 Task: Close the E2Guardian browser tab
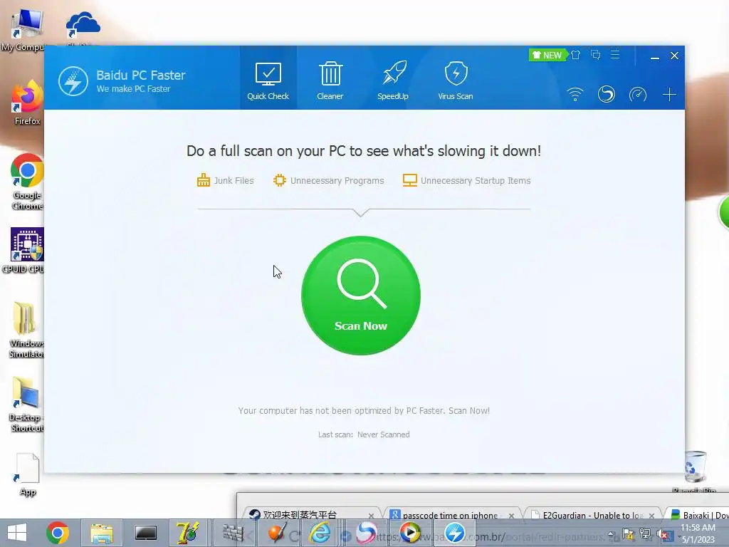(x=652, y=516)
